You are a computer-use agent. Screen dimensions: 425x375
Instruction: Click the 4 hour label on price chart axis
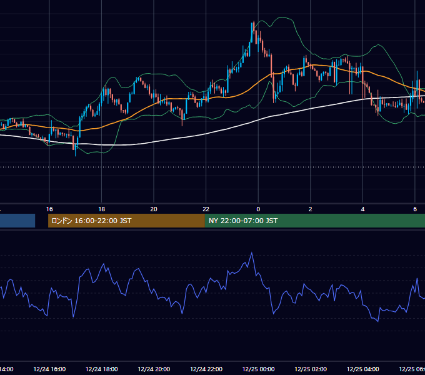pyautogui.click(x=362, y=209)
